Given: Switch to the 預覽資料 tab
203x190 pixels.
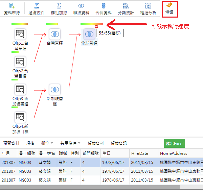Looking at the screenshot, I should (11, 143).
